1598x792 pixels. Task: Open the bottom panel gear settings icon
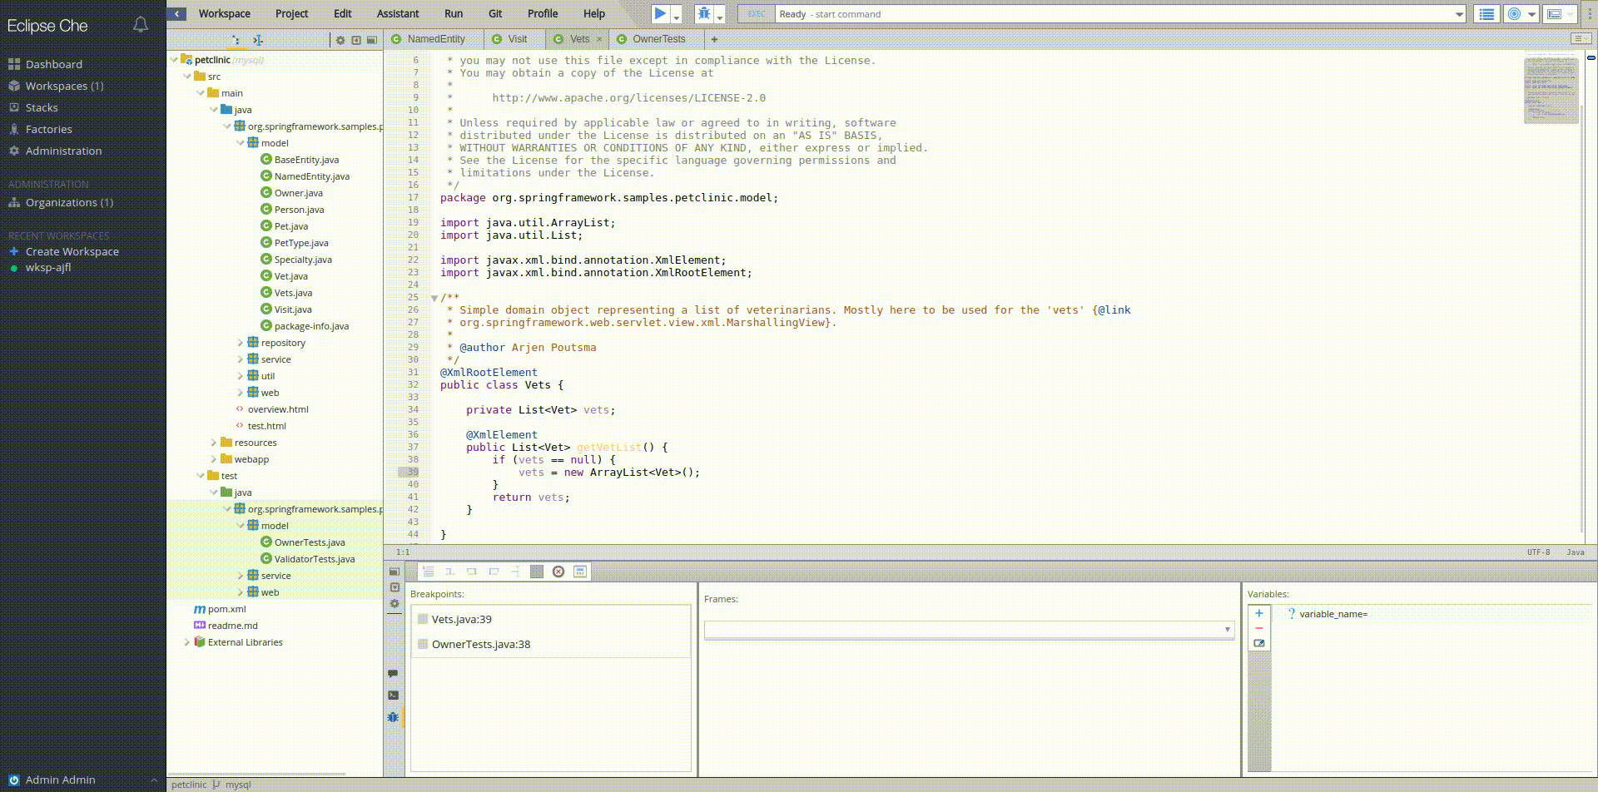[x=395, y=604]
